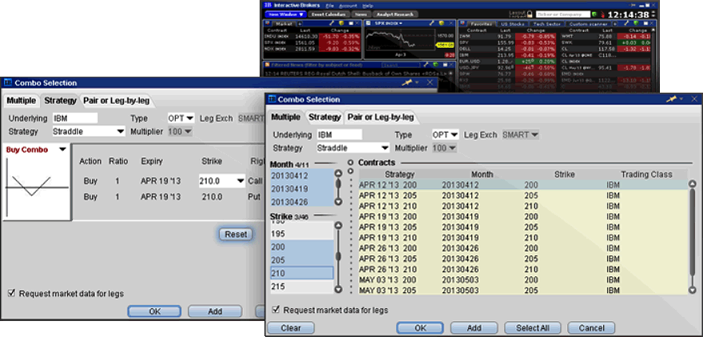This screenshot has height=337, width=703.
Task: Open the Strategy Straddle dropdown in front window
Action: click(x=353, y=148)
